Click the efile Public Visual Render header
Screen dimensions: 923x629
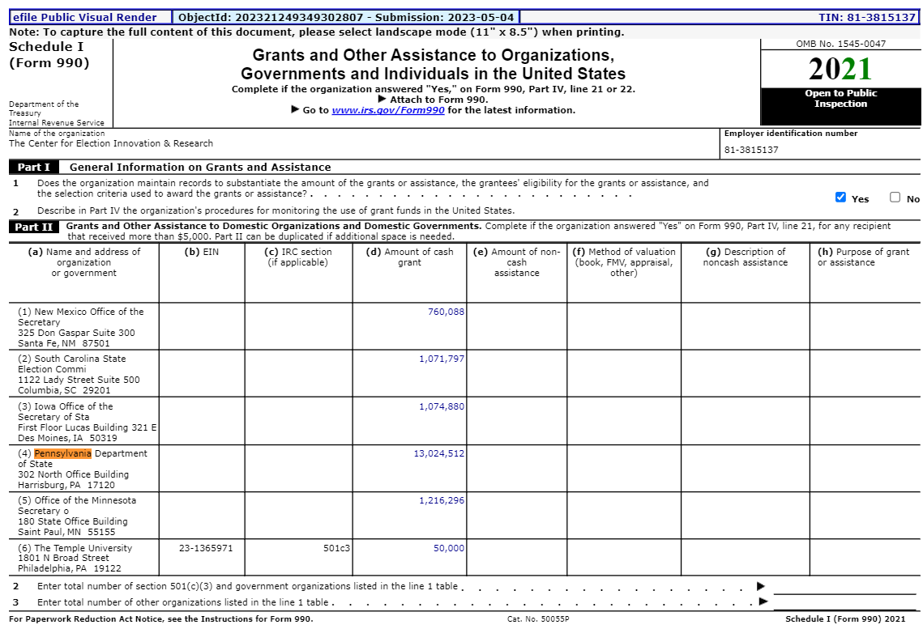tap(85, 17)
